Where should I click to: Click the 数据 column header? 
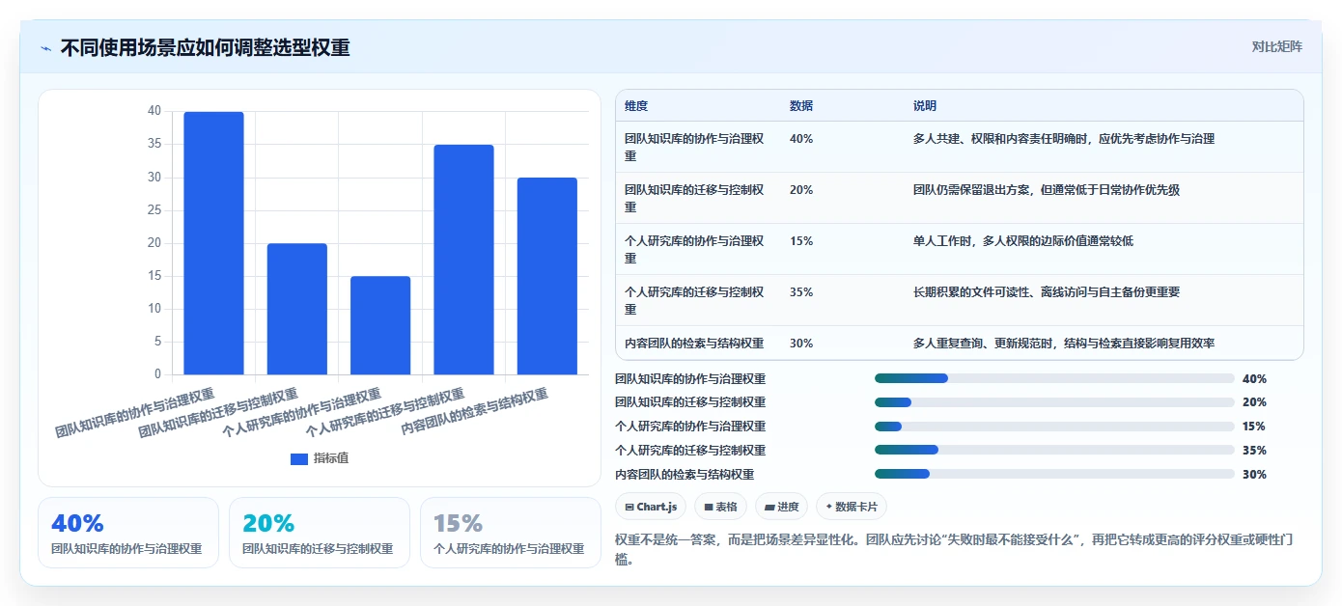pyautogui.click(x=801, y=106)
